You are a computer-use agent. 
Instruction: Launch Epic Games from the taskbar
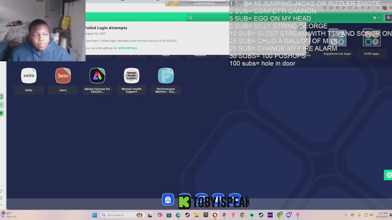pyautogui.click(x=206, y=215)
